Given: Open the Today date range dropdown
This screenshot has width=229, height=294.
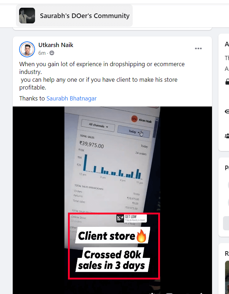Looking at the screenshot, I should point(134,132).
